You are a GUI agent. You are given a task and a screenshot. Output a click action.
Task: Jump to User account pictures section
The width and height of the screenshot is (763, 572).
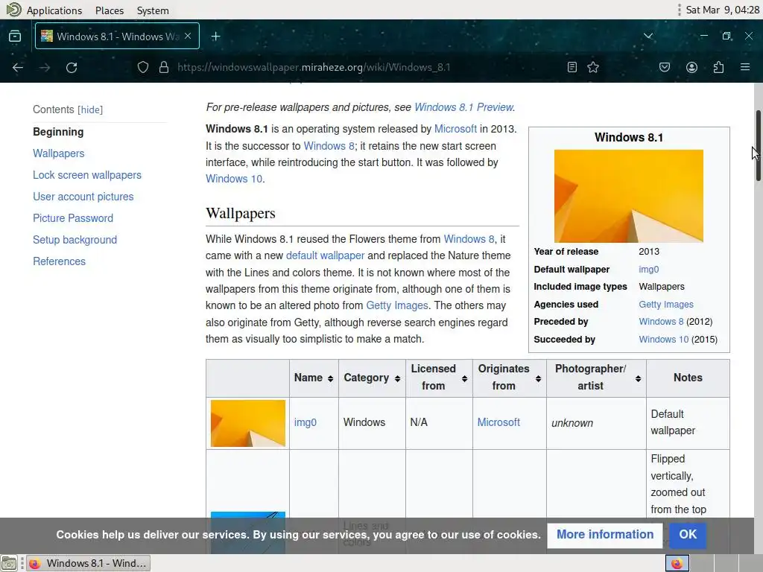pos(83,197)
